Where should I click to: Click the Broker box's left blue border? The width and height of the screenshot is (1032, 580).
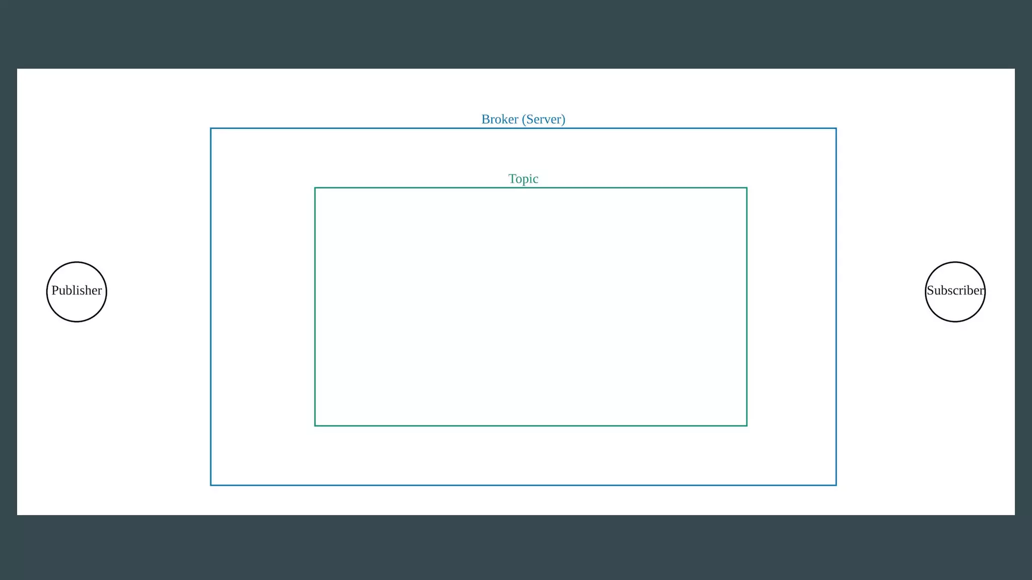click(x=211, y=307)
